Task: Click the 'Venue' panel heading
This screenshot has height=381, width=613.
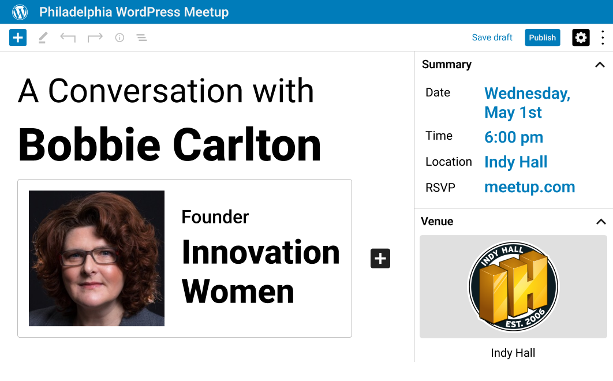Action: [x=437, y=222]
